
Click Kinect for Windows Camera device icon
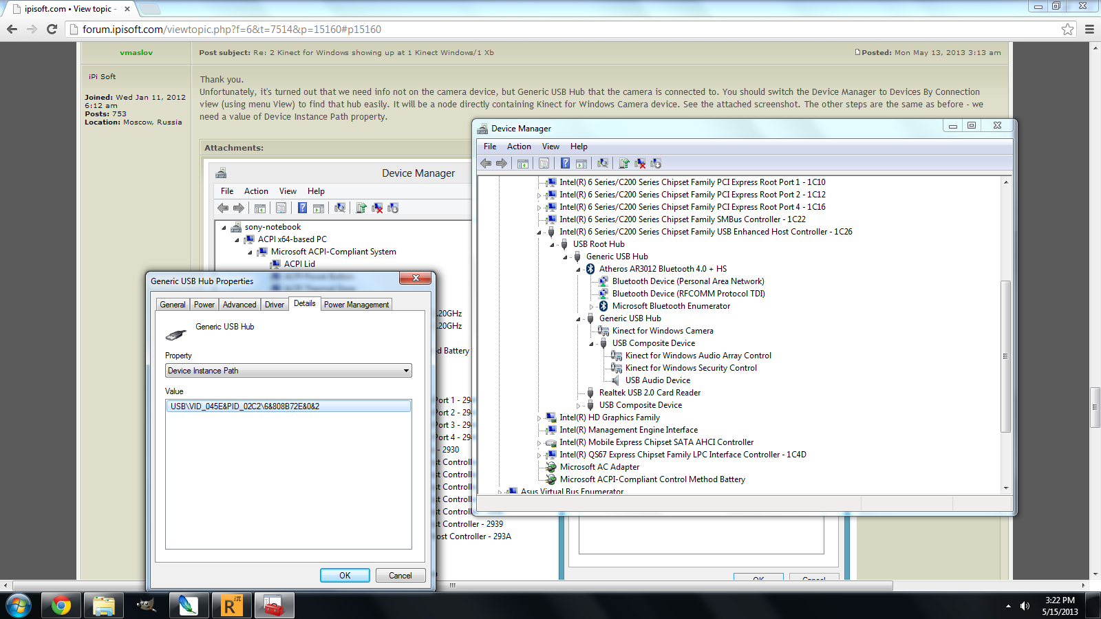pyautogui.click(x=603, y=331)
